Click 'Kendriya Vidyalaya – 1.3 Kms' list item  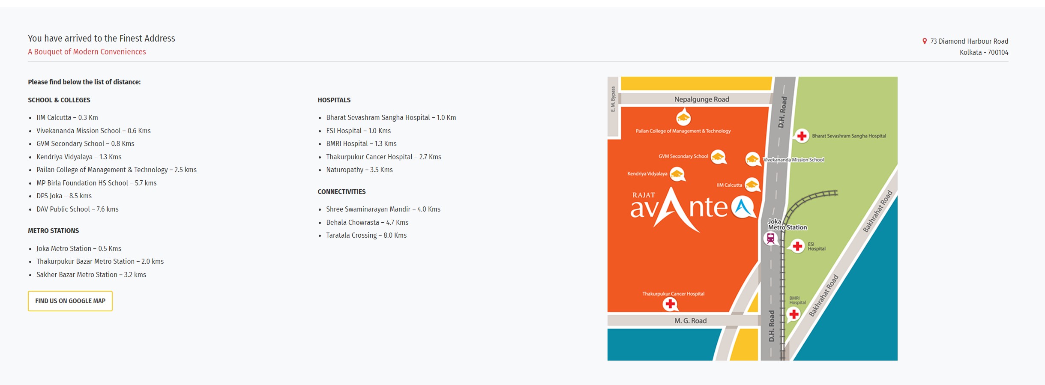[79, 157]
